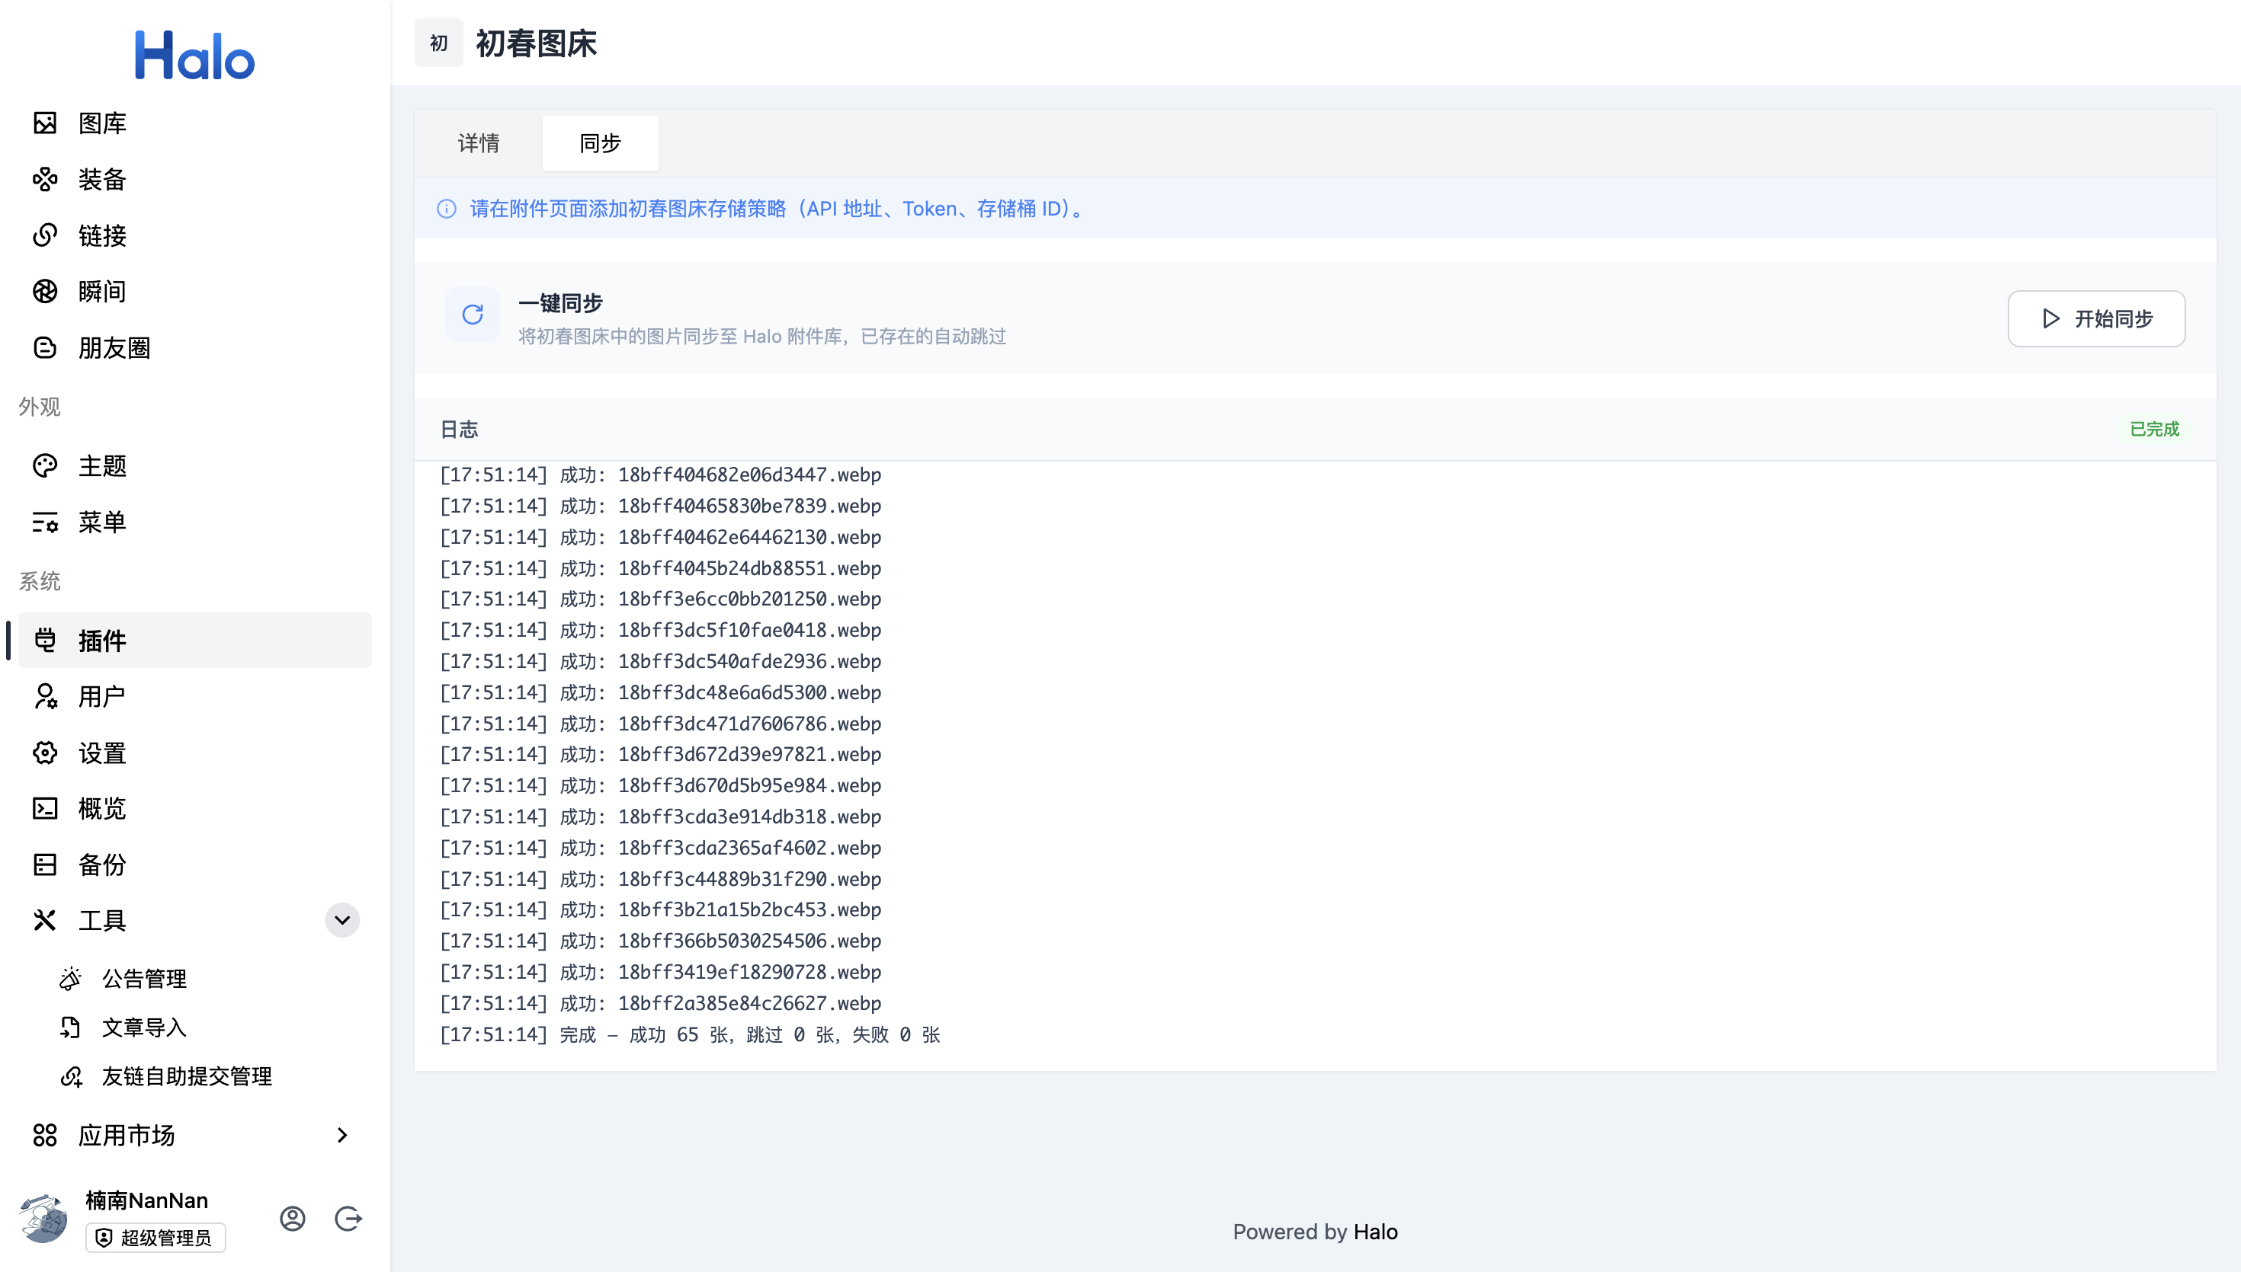Screen dimensions: 2241x1272
Task: Click the 已完成 status label
Action: [x=2153, y=429]
